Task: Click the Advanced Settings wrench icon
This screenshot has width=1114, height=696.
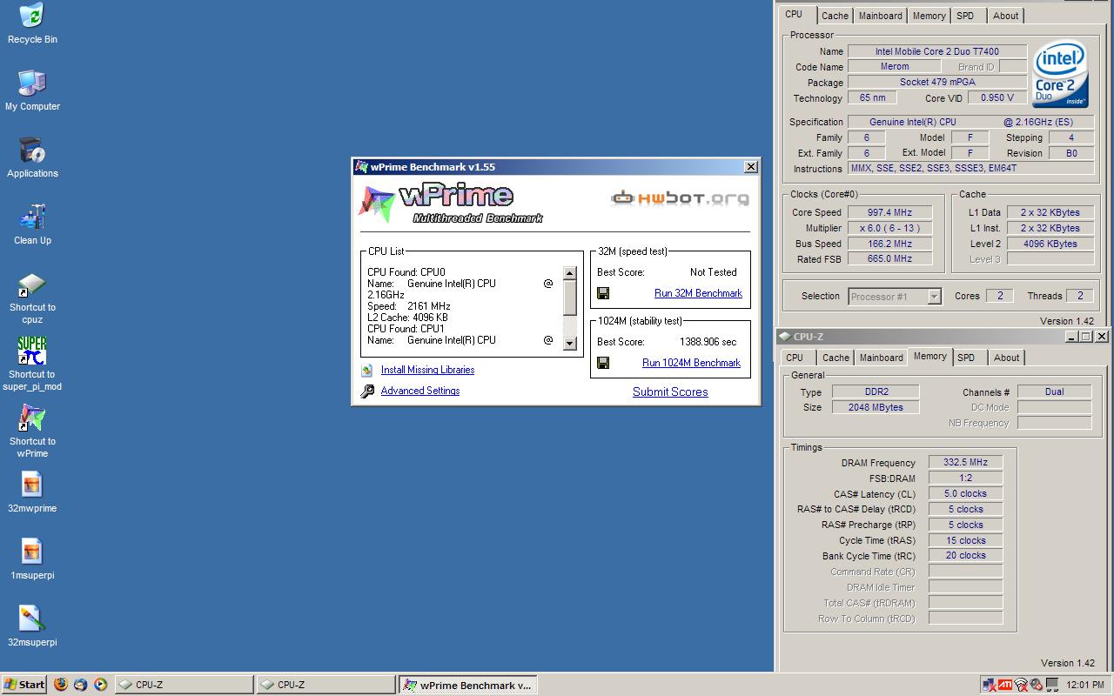Action: click(x=367, y=391)
